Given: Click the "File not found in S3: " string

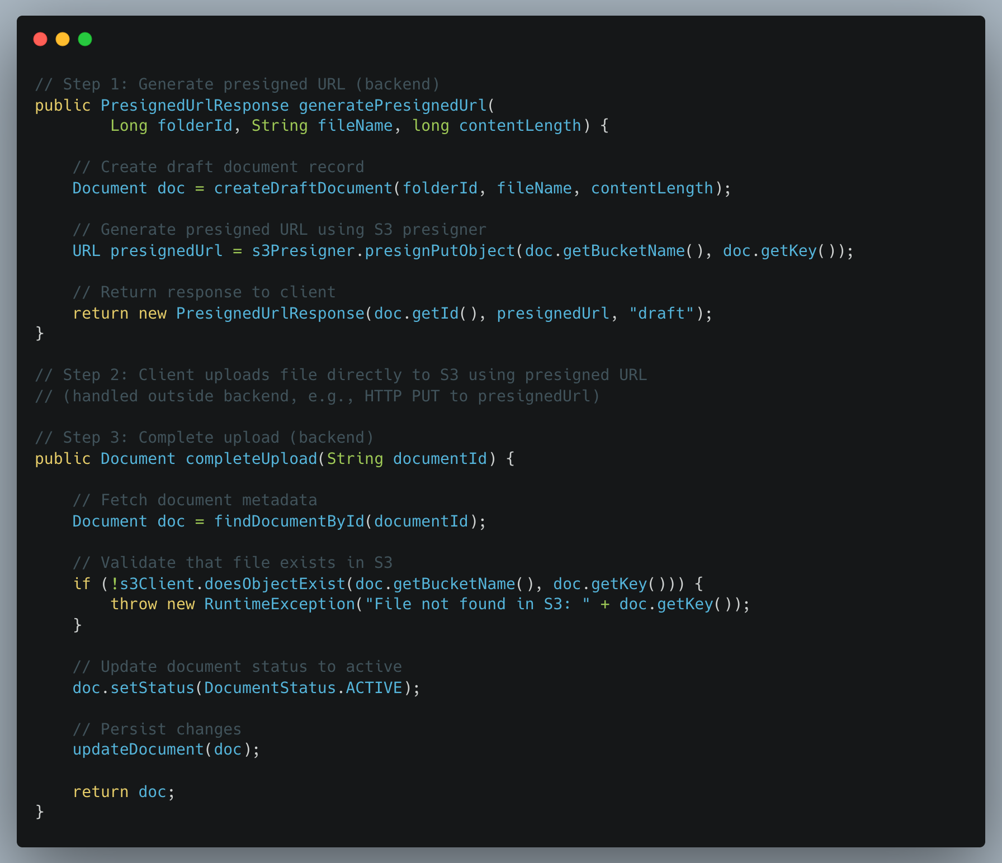Looking at the screenshot, I should click(x=477, y=604).
